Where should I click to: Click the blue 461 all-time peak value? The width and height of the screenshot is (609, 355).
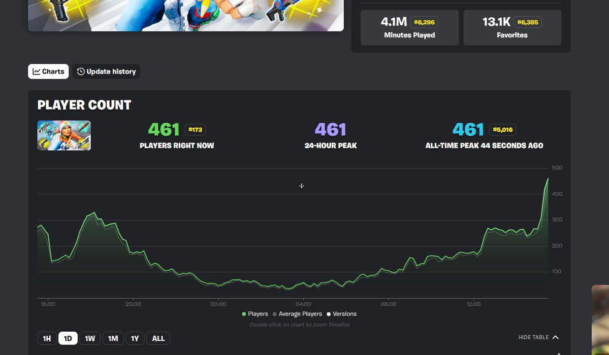tap(468, 130)
